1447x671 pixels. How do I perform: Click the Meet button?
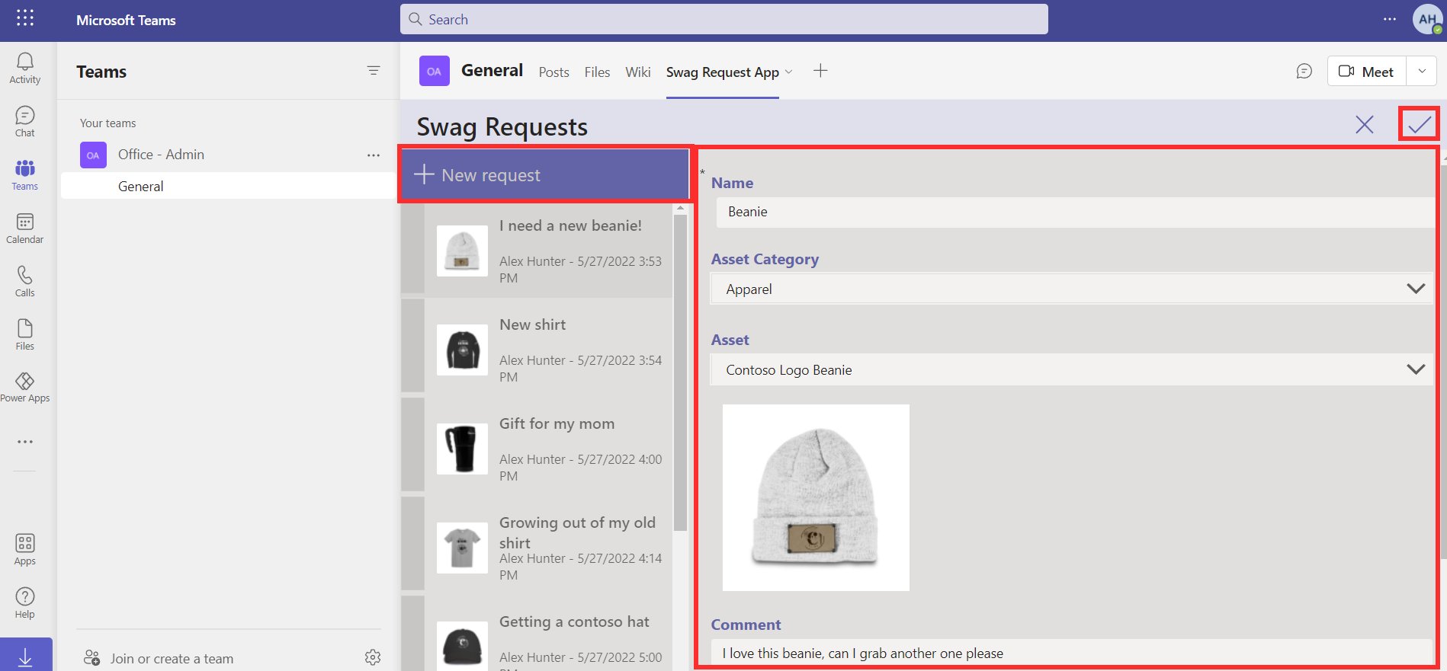pos(1367,72)
